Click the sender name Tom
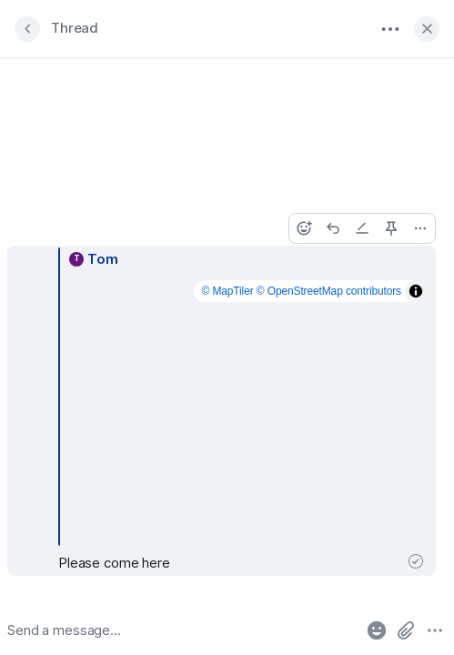The image size is (454, 655). pos(103,259)
